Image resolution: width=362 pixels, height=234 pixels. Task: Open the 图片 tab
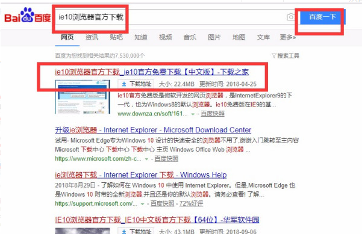point(214,37)
